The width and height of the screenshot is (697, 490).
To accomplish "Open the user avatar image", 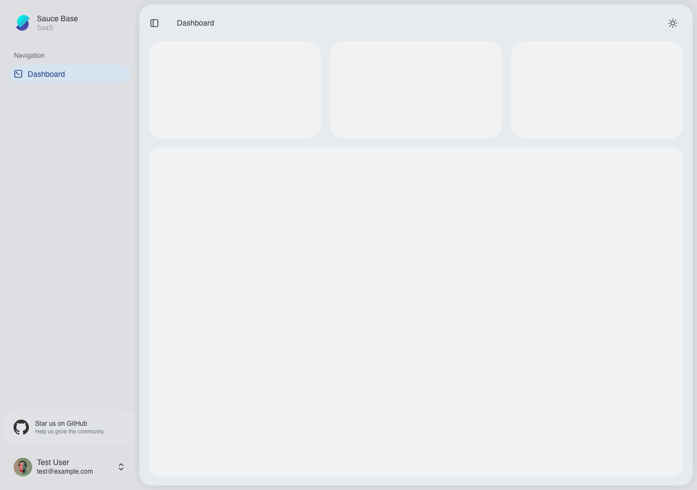I will [x=22, y=467].
